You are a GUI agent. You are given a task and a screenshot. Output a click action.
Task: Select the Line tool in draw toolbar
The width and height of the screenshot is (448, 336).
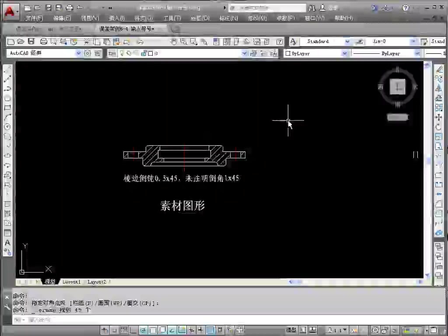[7, 70]
